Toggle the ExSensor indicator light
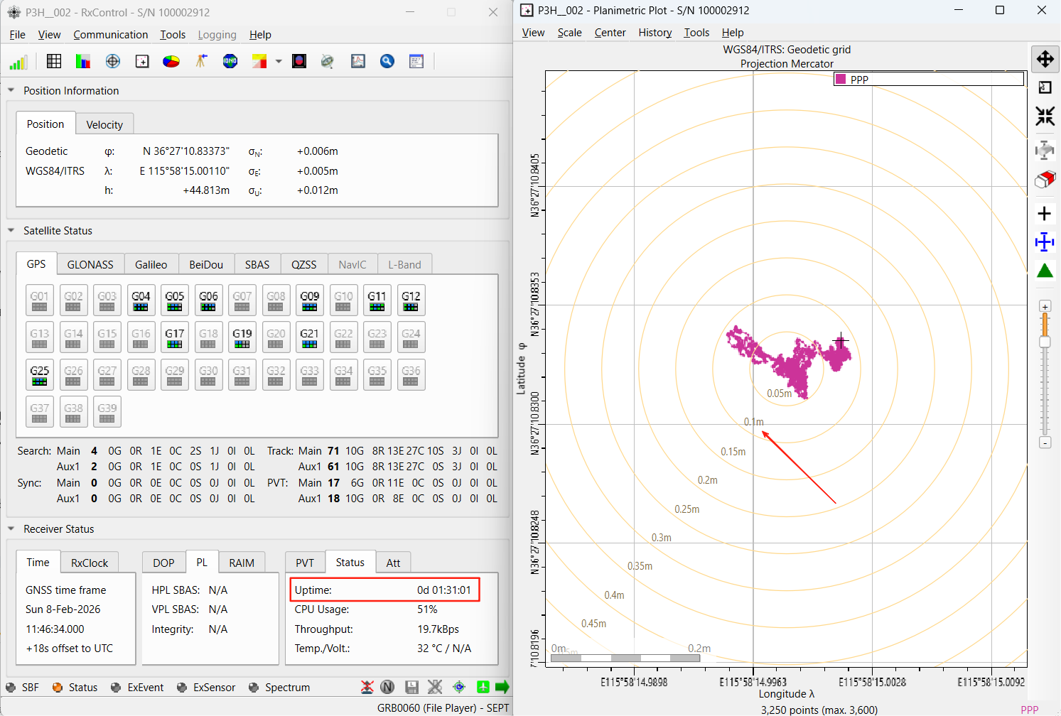This screenshot has height=716, width=1061. pos(182,688)
